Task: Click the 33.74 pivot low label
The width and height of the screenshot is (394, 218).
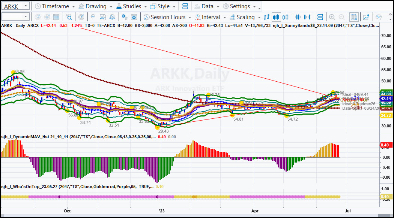Action: click(86, 122)
